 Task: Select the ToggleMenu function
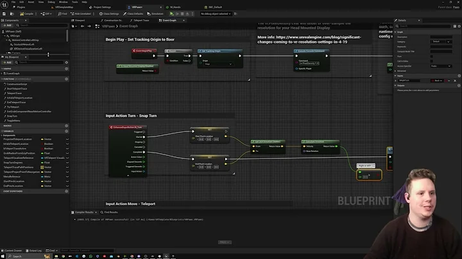[x=13, y=121]
